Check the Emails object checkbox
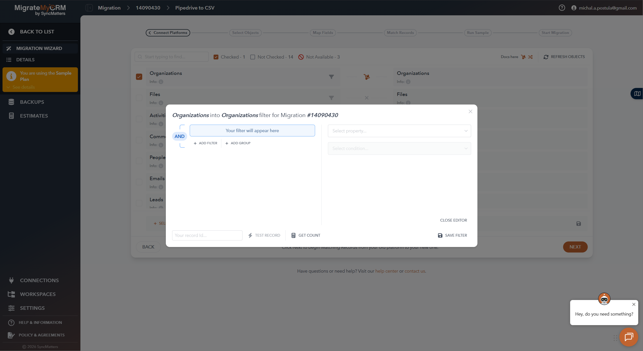 coord(139,182)
